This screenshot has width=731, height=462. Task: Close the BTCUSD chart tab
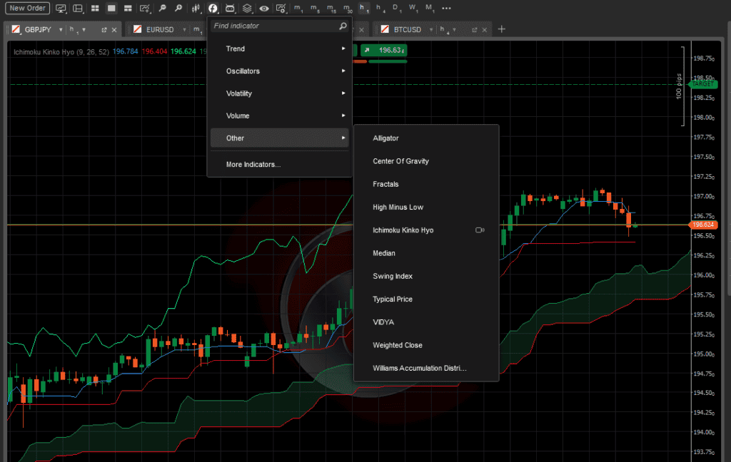tap(485, 30)
